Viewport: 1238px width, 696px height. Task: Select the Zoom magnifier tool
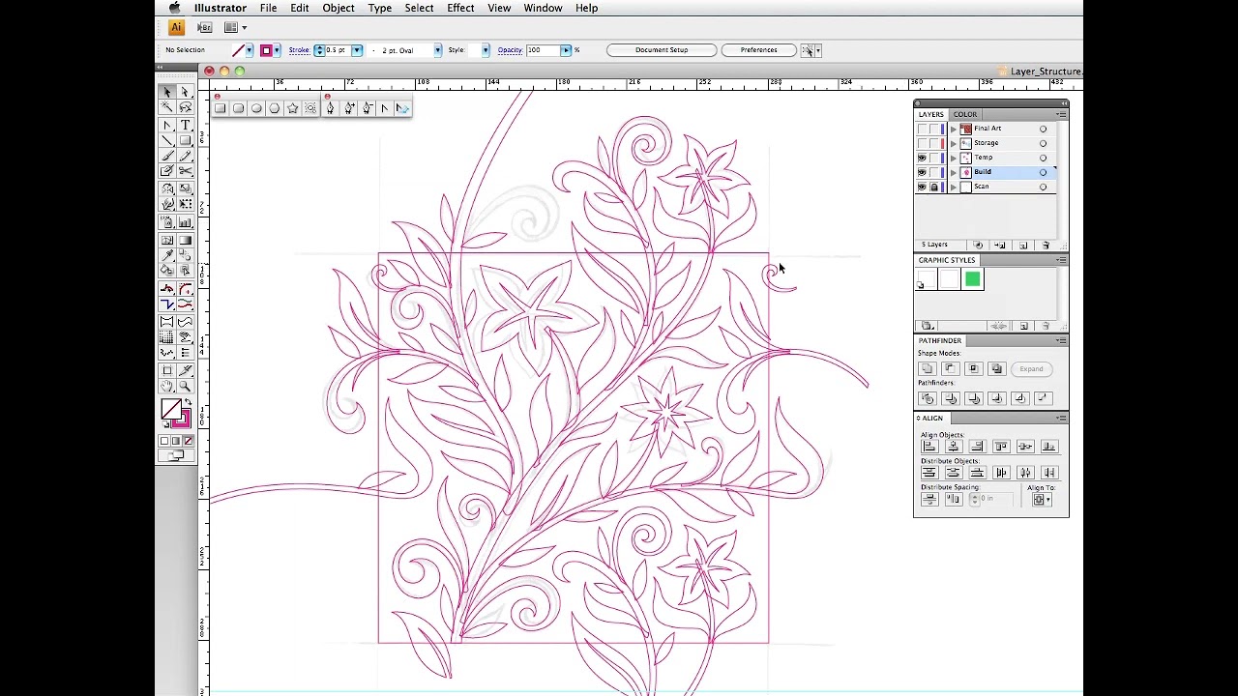click(185, 387)
